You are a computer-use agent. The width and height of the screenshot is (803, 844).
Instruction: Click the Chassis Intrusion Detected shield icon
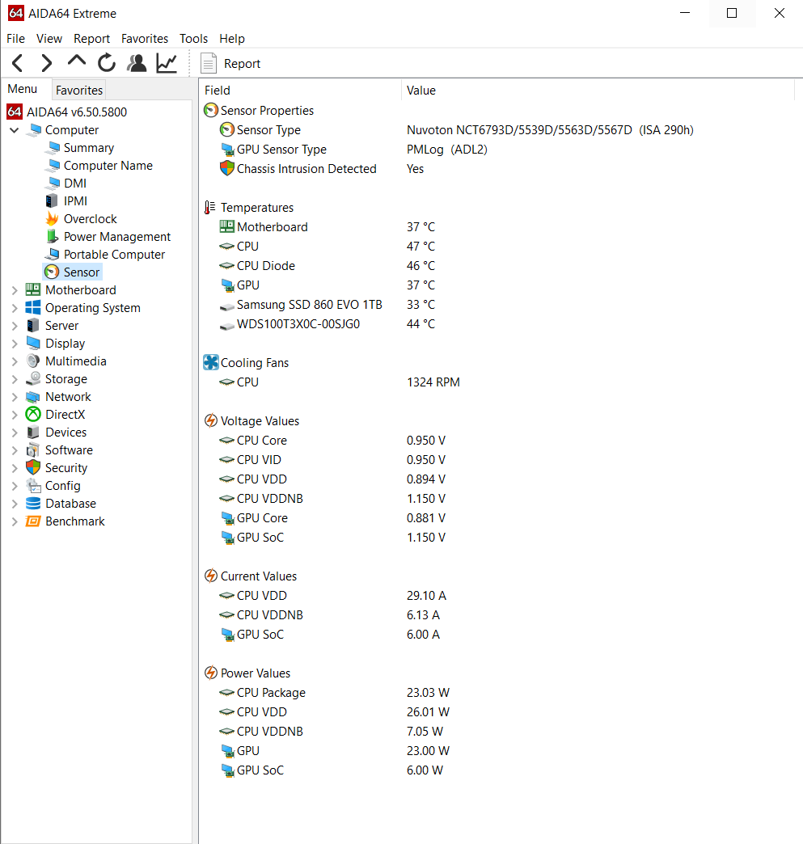[x=226, y=168]
